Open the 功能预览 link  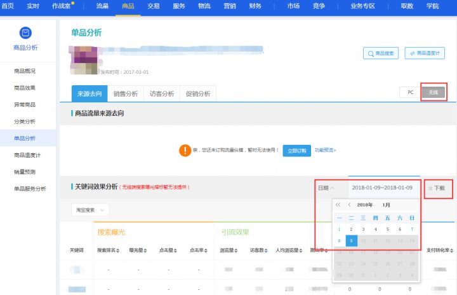point(325,151)
